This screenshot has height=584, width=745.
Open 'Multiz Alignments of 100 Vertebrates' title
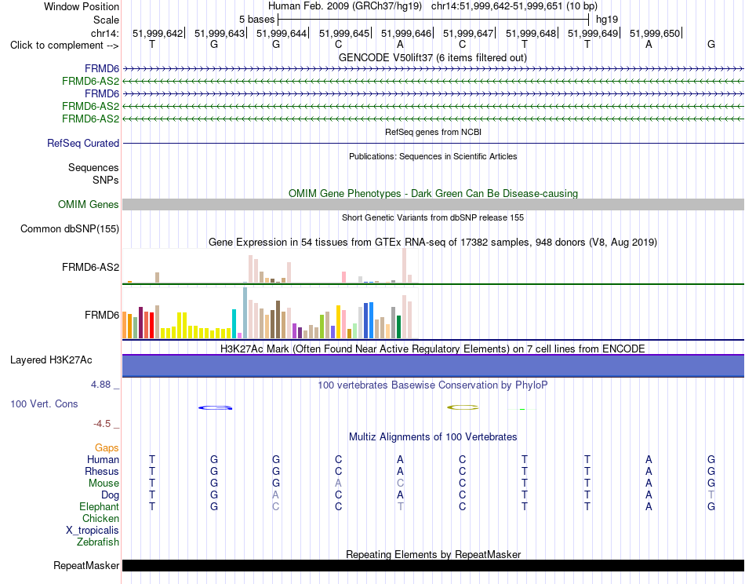[x=433, y=436]
